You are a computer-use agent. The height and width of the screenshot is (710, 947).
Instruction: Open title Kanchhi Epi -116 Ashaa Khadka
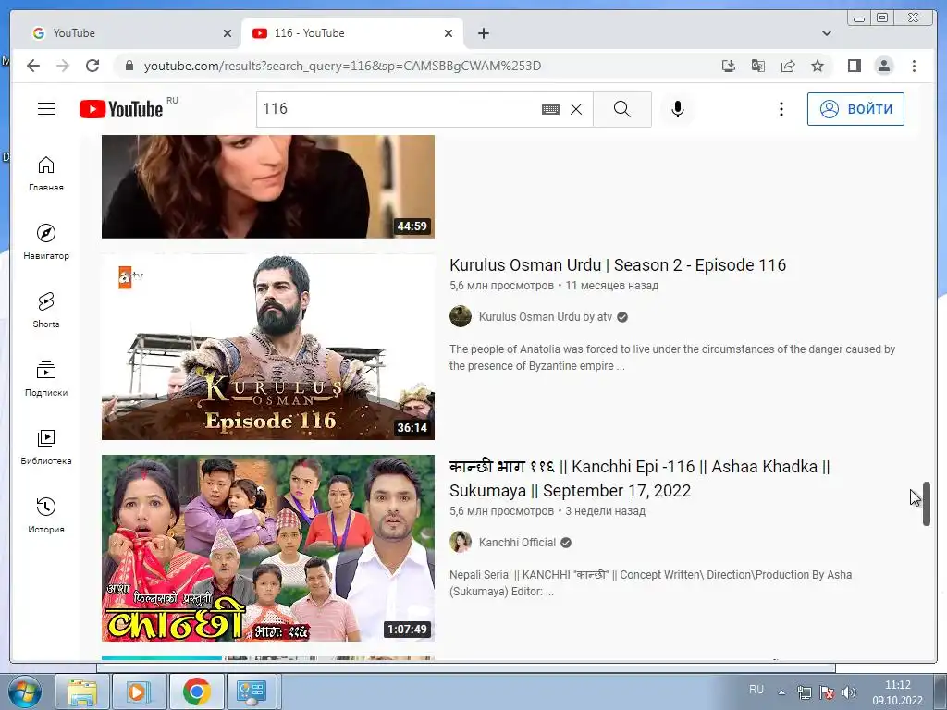tap(640, 479)
